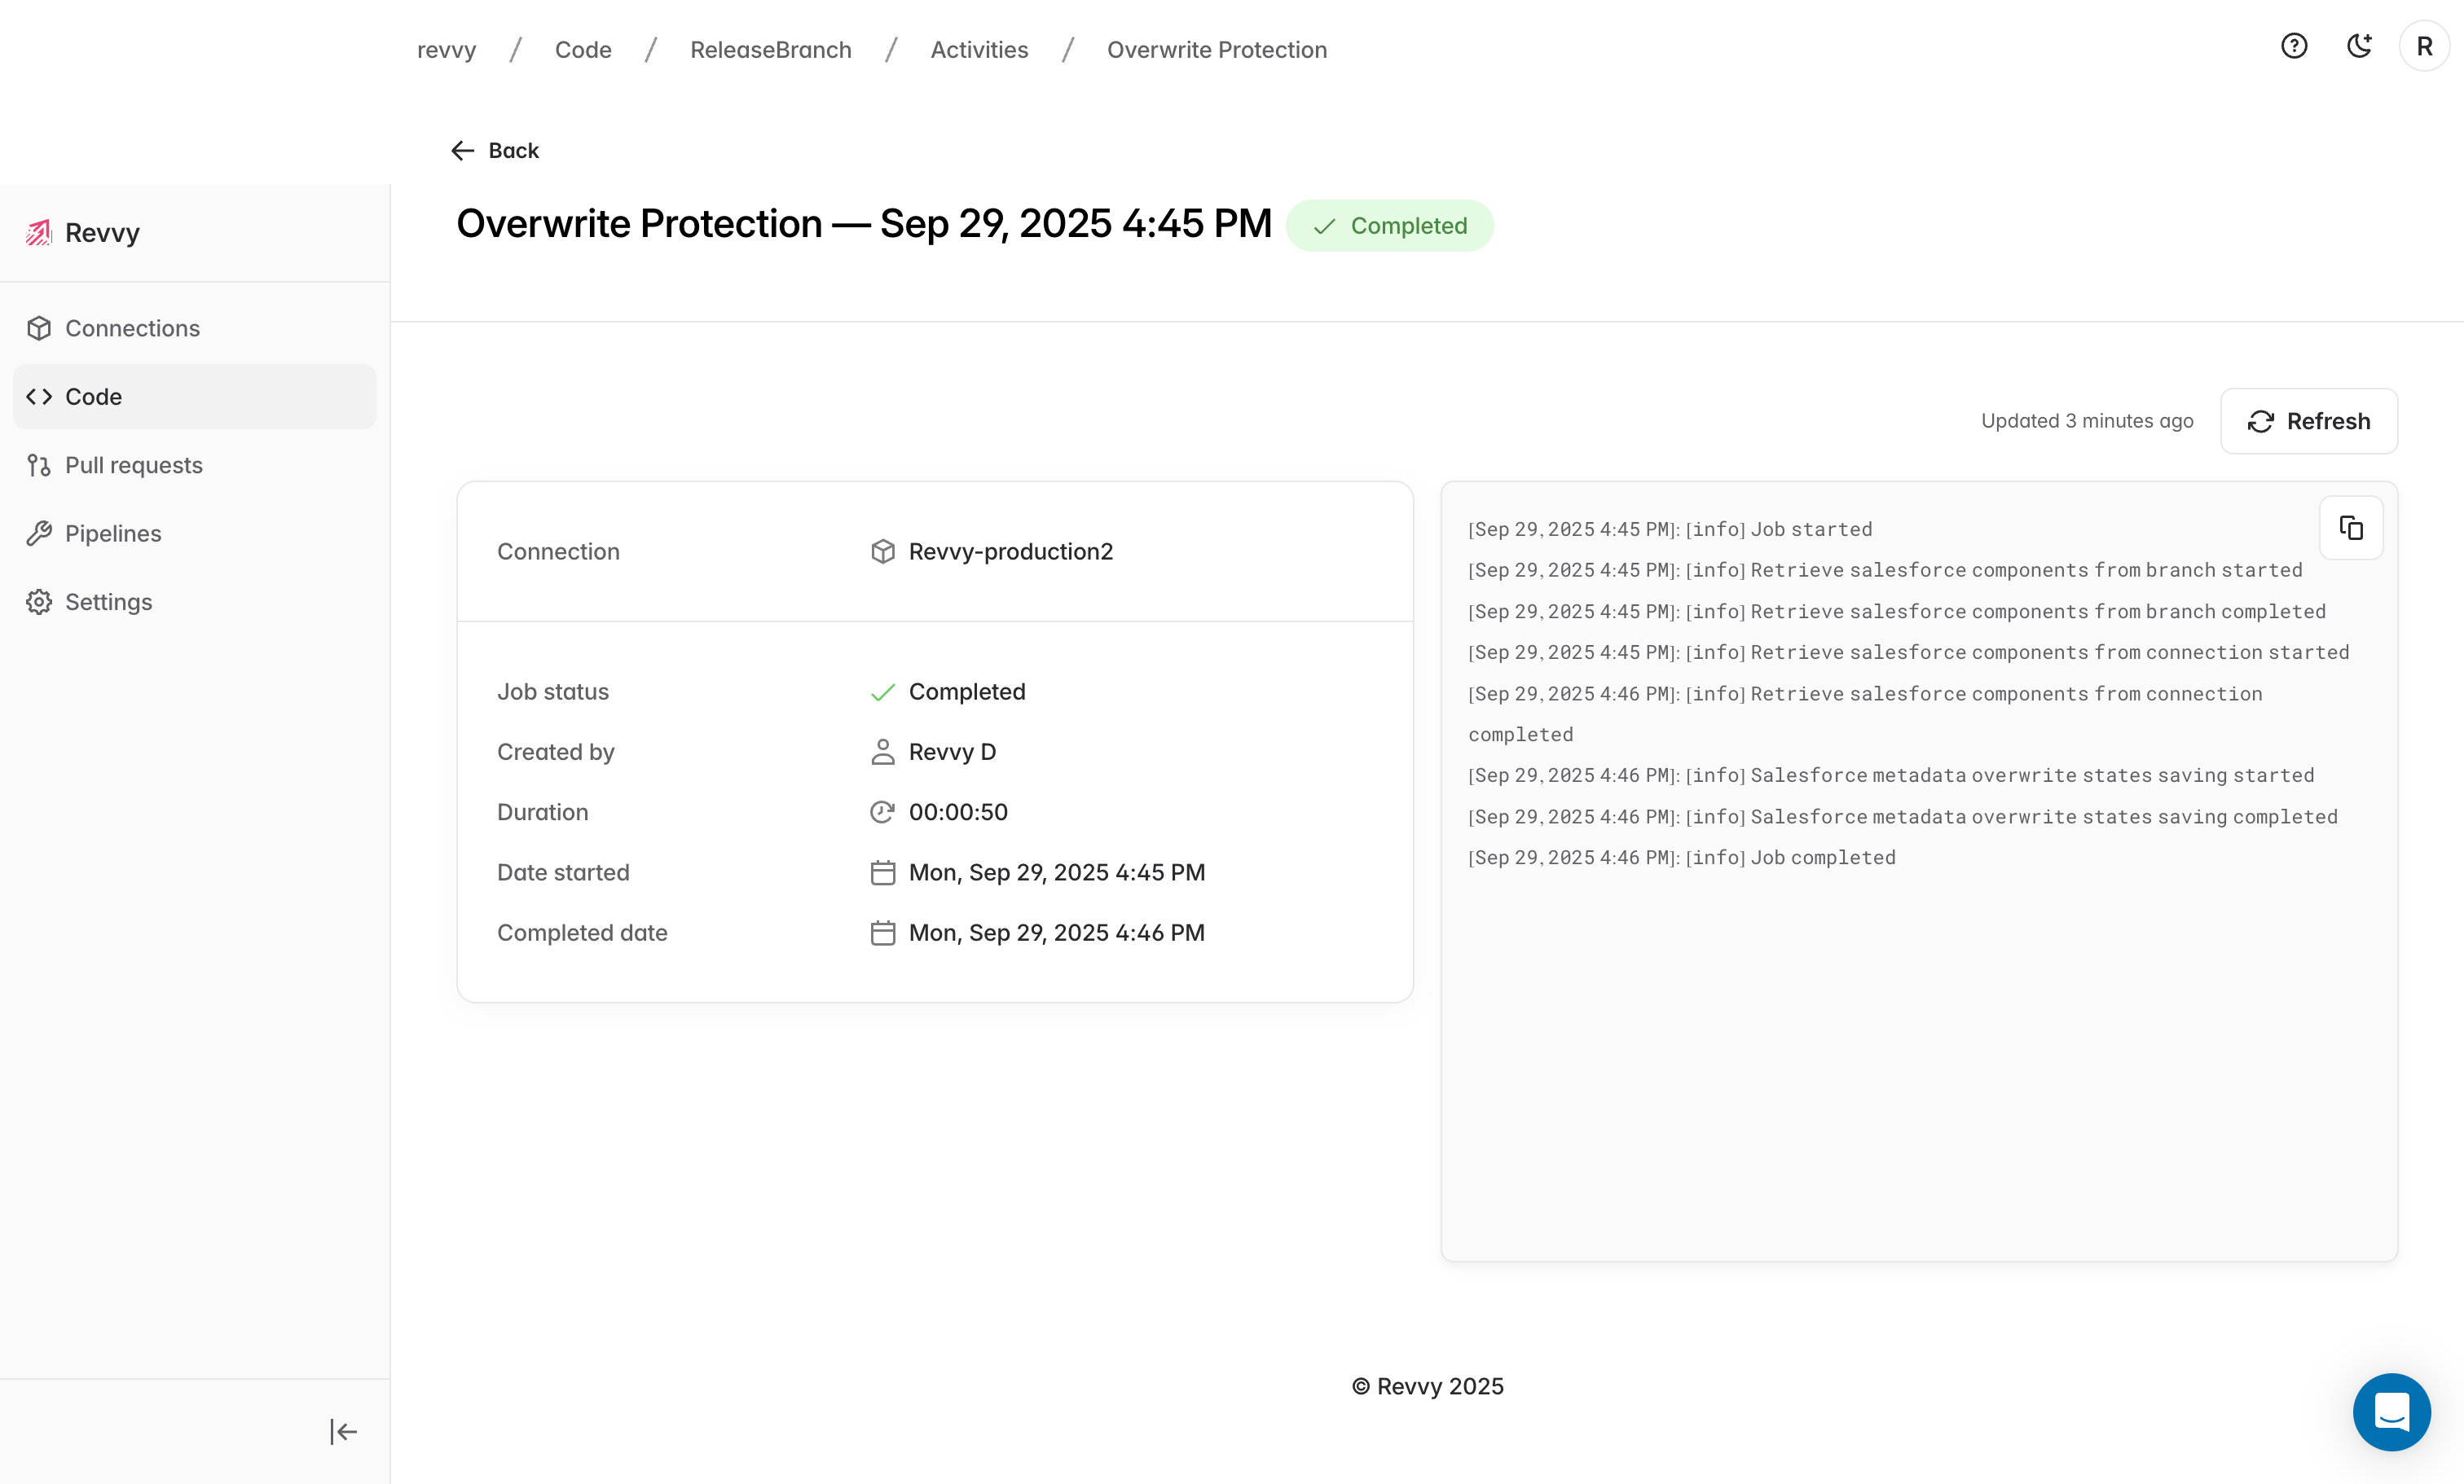Open Pull requests in sidebar
The width and height of the screenshot is (2464, 1484).
click(133, 465)
